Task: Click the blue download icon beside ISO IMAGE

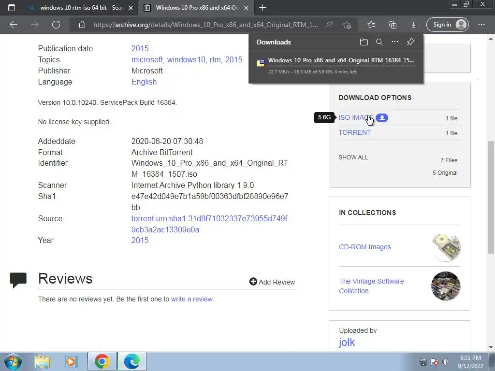Action: [x=382, y=118]
